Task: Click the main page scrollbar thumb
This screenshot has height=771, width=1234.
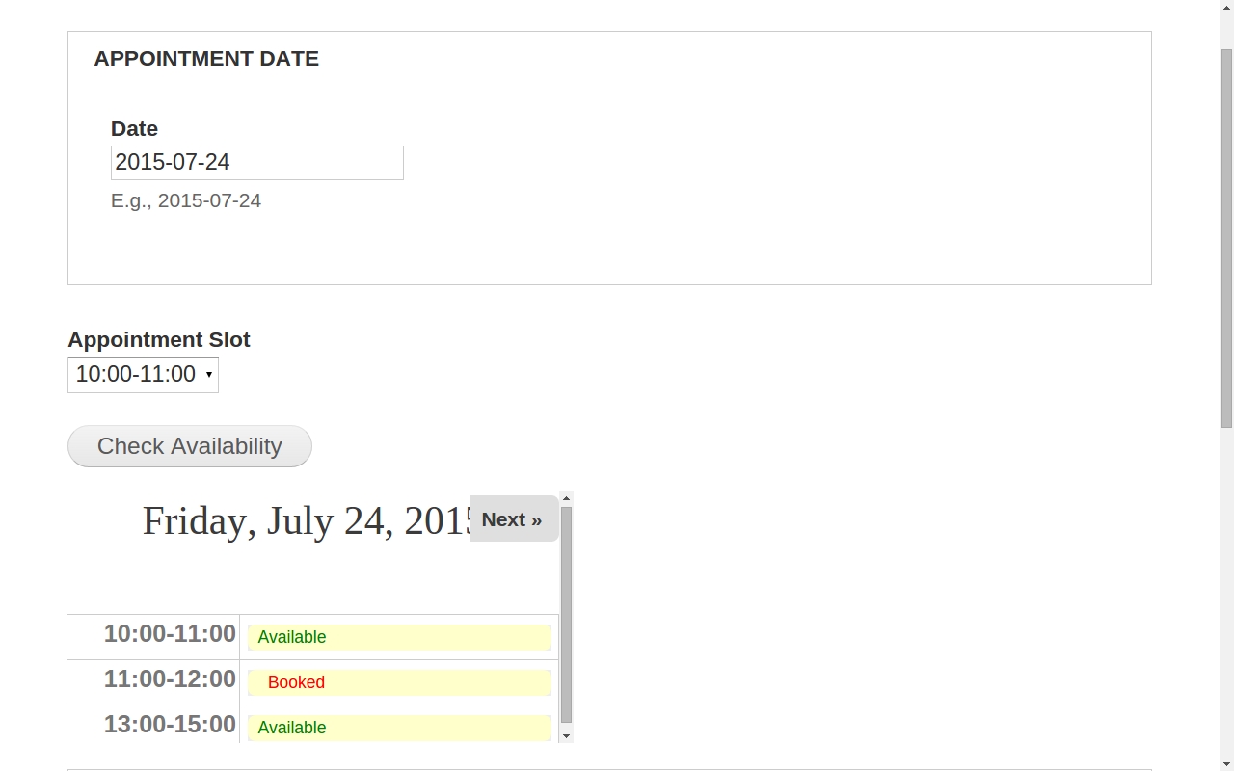Action: coord(1226,237)
